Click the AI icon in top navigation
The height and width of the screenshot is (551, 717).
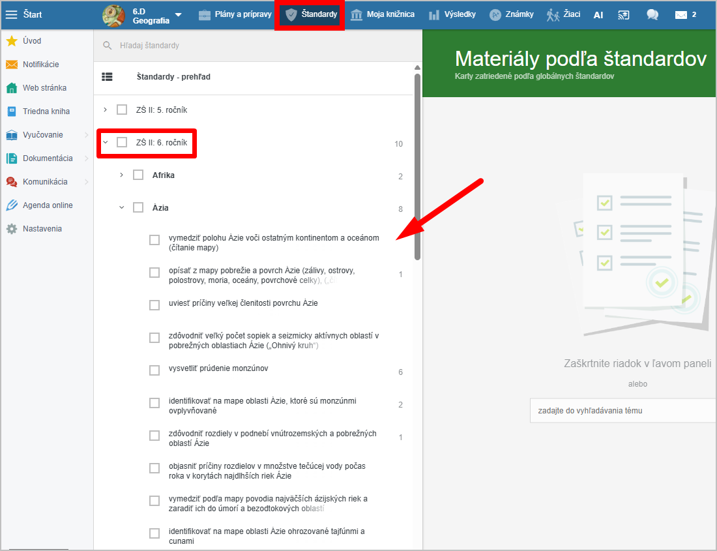[x=598, y=14]
